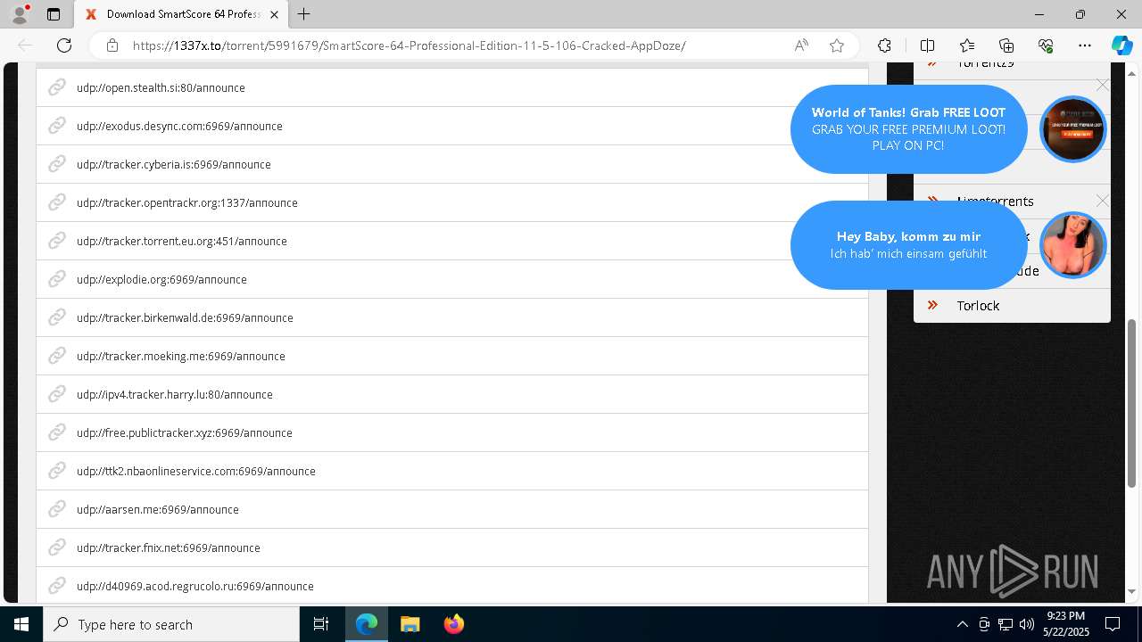This screenshot has height=642, width=1142.
Task: Select text udp://explodie.org:6969/announce
Action: point(161,279)
